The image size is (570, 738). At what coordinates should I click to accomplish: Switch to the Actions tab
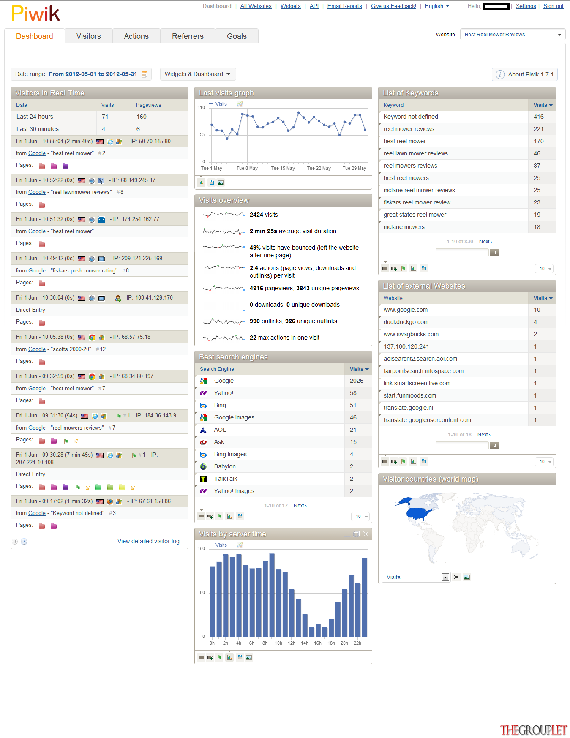[136, 36]
